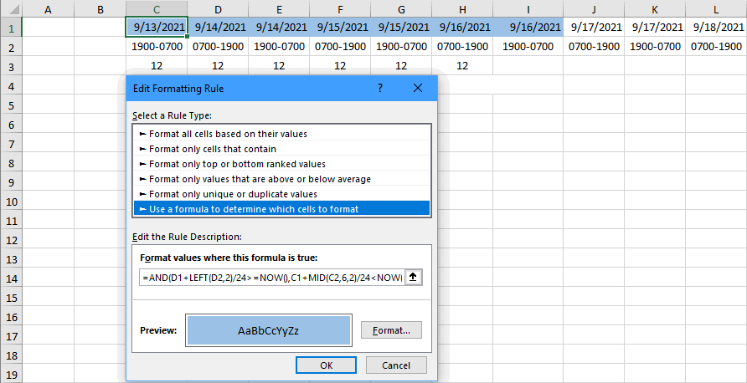Viewport: 747px width, 383px height.
Task: Click cell C3 containing 12
Action: point(157,66)
